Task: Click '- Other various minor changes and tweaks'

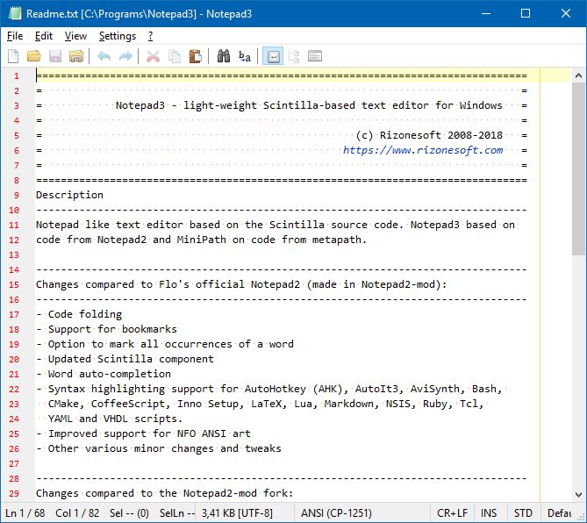Action: [159, 448]
